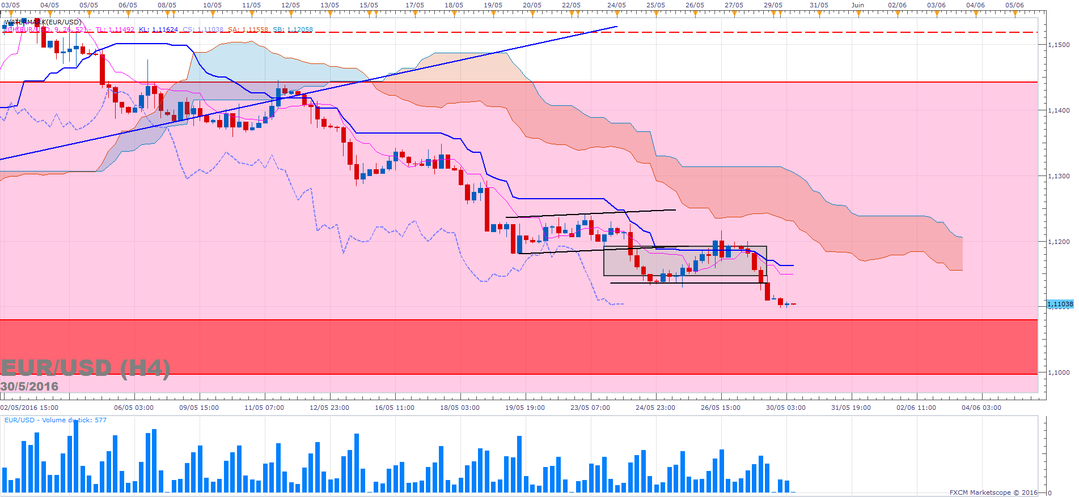This screenshot has width=1079, height=497.
Task: Click the 1,1300 price axis label
Action: (1059, 176)
